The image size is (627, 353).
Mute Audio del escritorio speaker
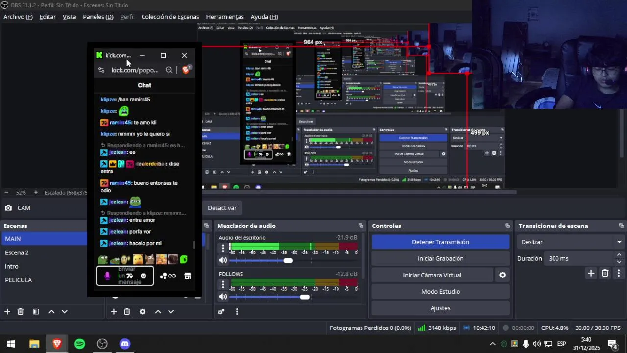click(x=223, y=260)
